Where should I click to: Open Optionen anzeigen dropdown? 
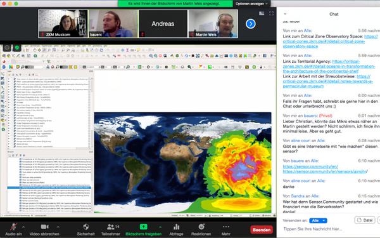[251, 4]
